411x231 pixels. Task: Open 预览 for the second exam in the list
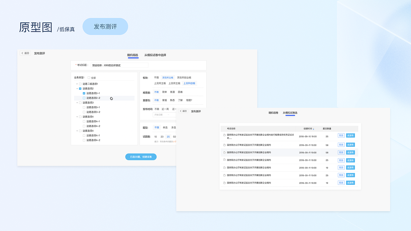341,145
